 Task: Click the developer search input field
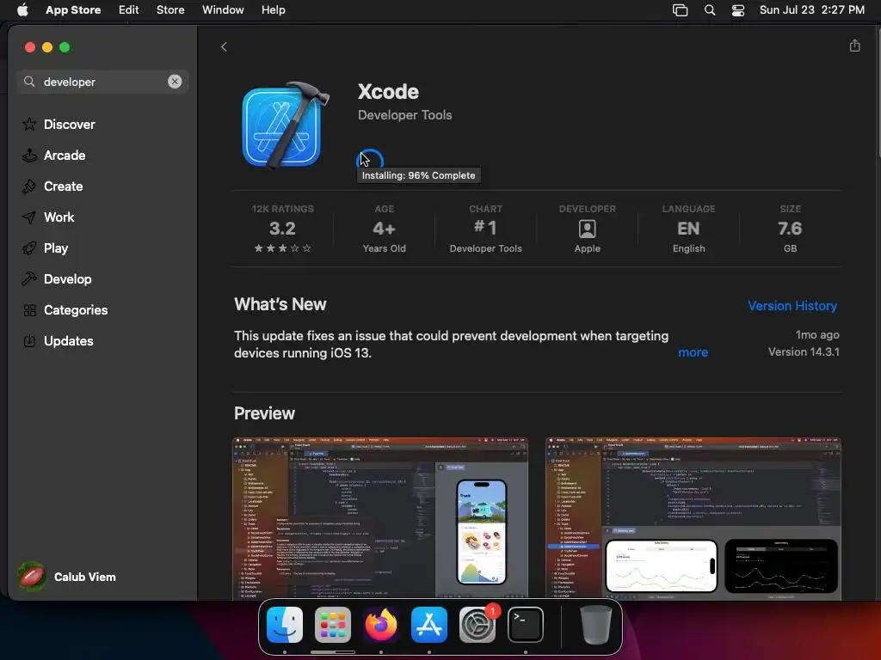click(104, 82)
